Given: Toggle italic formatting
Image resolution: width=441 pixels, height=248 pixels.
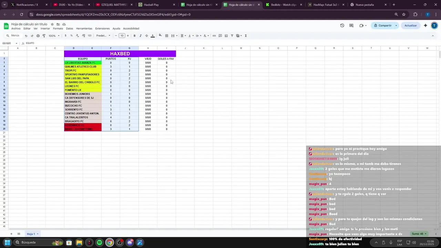Looking at the screenshot, I should tap(140, 36).
